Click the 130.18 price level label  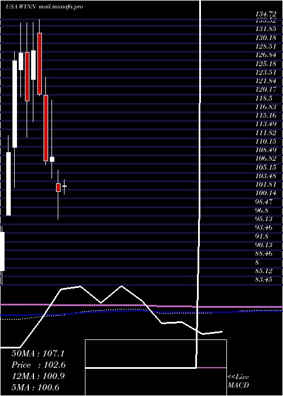[x=267, y=38]
